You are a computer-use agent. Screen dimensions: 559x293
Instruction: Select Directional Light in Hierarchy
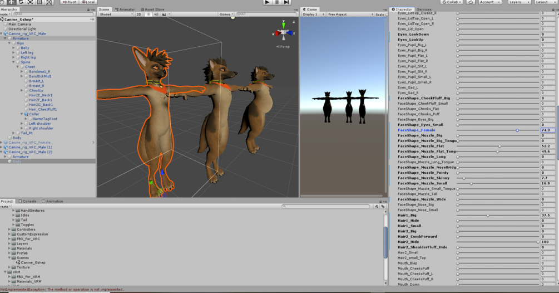point(22,29)
